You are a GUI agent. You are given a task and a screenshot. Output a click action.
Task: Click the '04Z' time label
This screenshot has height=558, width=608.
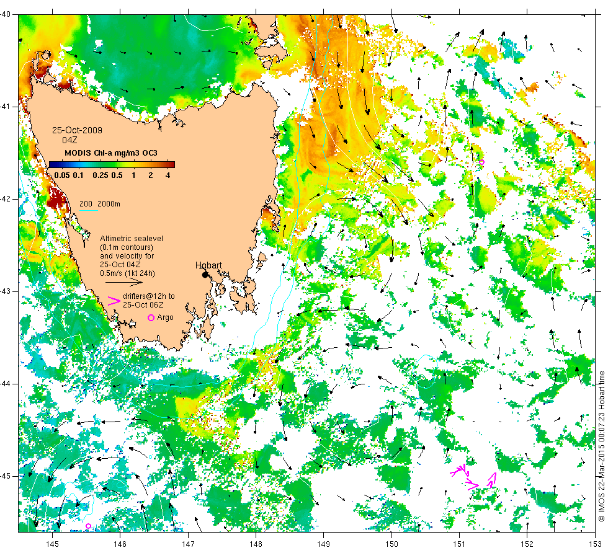[69, 140]
